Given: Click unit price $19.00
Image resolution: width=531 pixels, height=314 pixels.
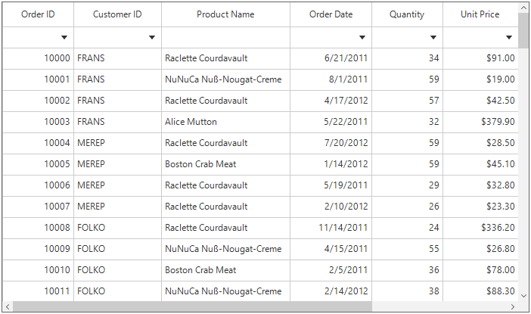Looking at the screenshot, I should click(x=480, y=79).
